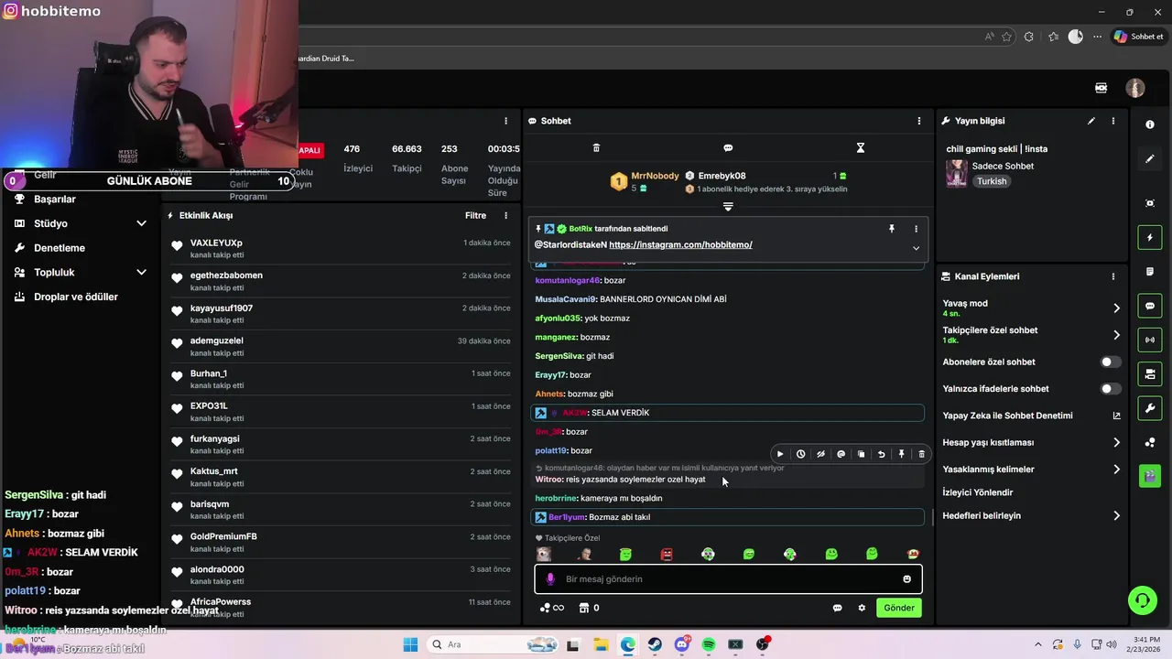
Task: Click the pencil icon in right sidebar
Action: click(x=1150, y=158)
